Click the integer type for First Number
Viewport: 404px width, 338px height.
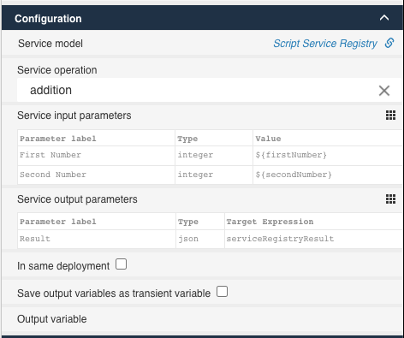pyautogui.click(x=214, y=156)
